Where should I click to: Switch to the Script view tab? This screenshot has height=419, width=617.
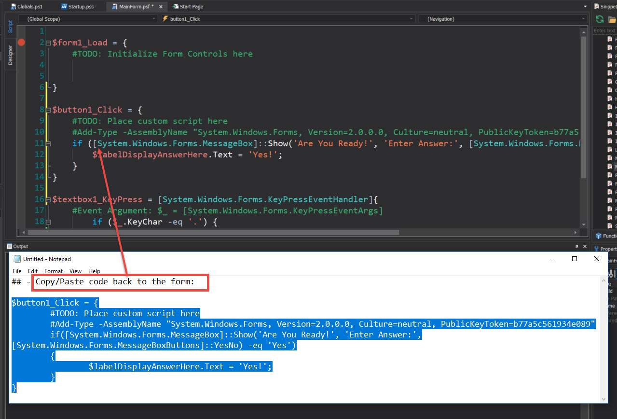[x=10, y=26]
